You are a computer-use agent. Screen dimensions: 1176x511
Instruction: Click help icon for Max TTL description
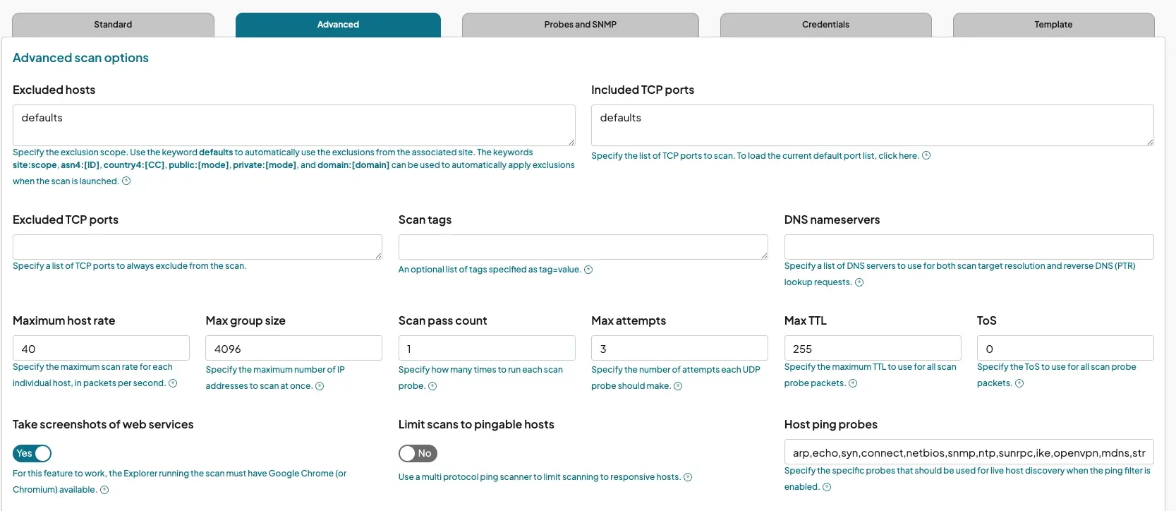coord(853,383)
